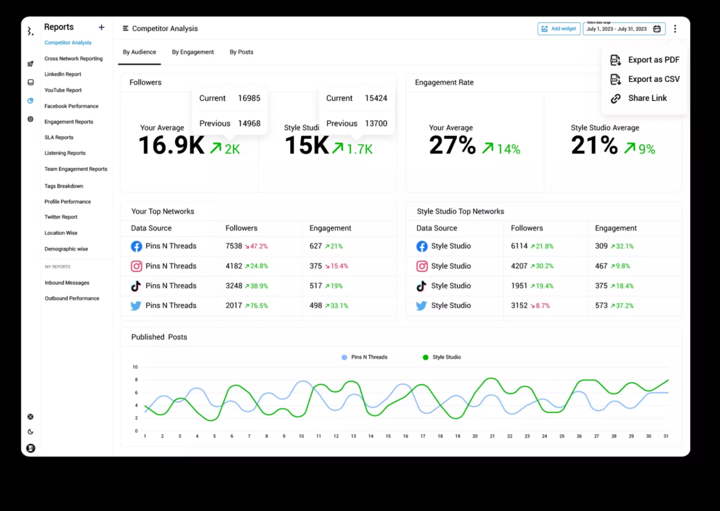Screen dimensions: 720x511
Task: Open the LinkedIn Report link
Action: 63,74
